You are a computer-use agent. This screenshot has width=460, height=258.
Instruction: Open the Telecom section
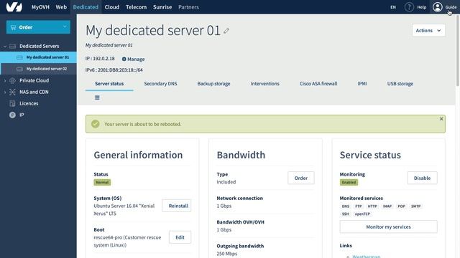pos(136,7)
